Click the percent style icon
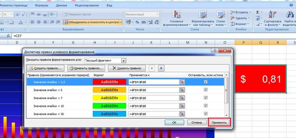The width and height of the screenshot is (296, 138). click(x=136, y=22)
